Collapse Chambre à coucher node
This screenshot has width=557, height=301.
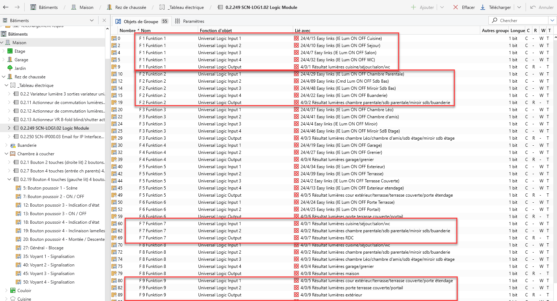[x=6, y=154]
